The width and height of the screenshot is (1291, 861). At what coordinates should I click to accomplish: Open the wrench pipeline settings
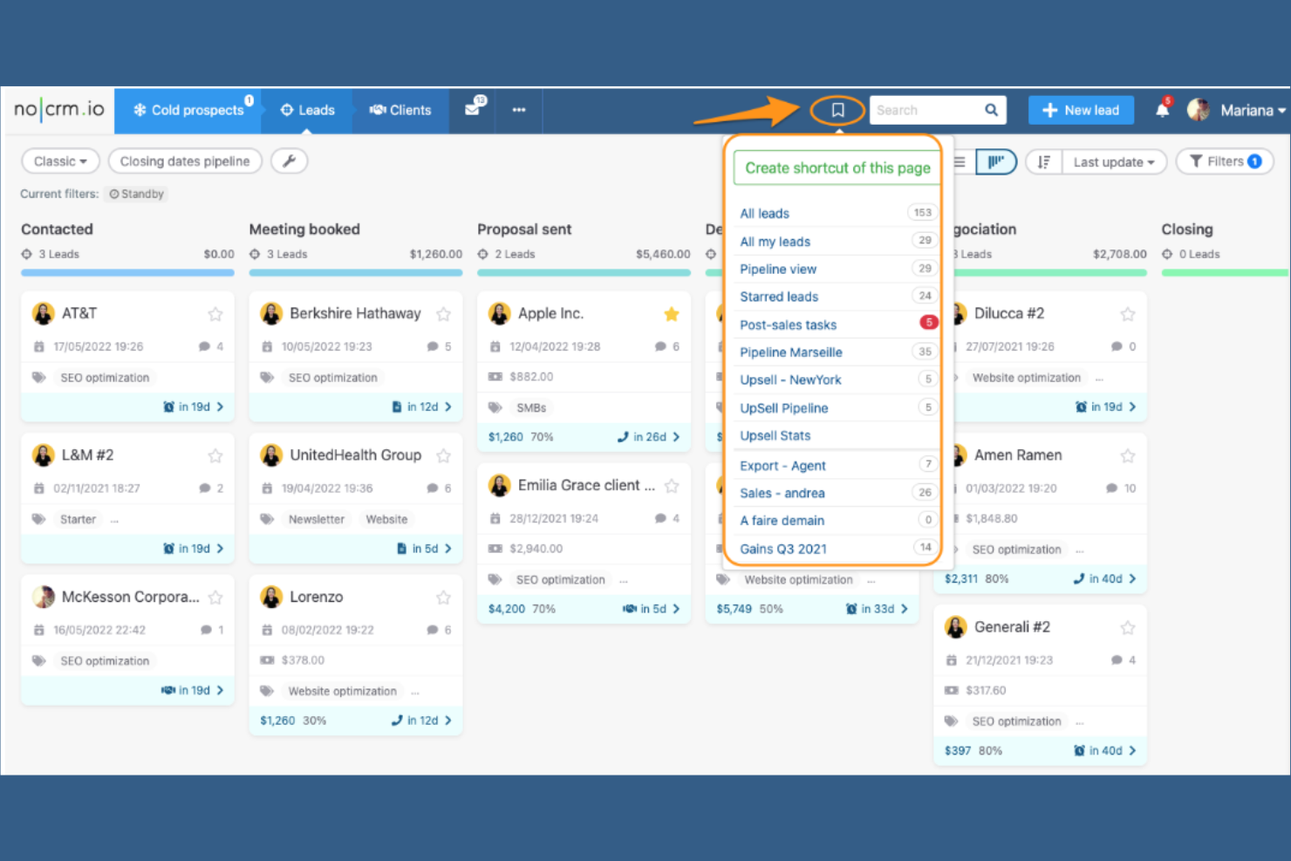tap(290, 161)
